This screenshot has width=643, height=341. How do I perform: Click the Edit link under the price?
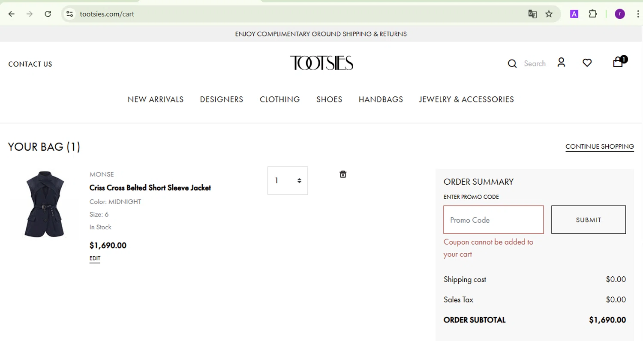pos(95,258)
